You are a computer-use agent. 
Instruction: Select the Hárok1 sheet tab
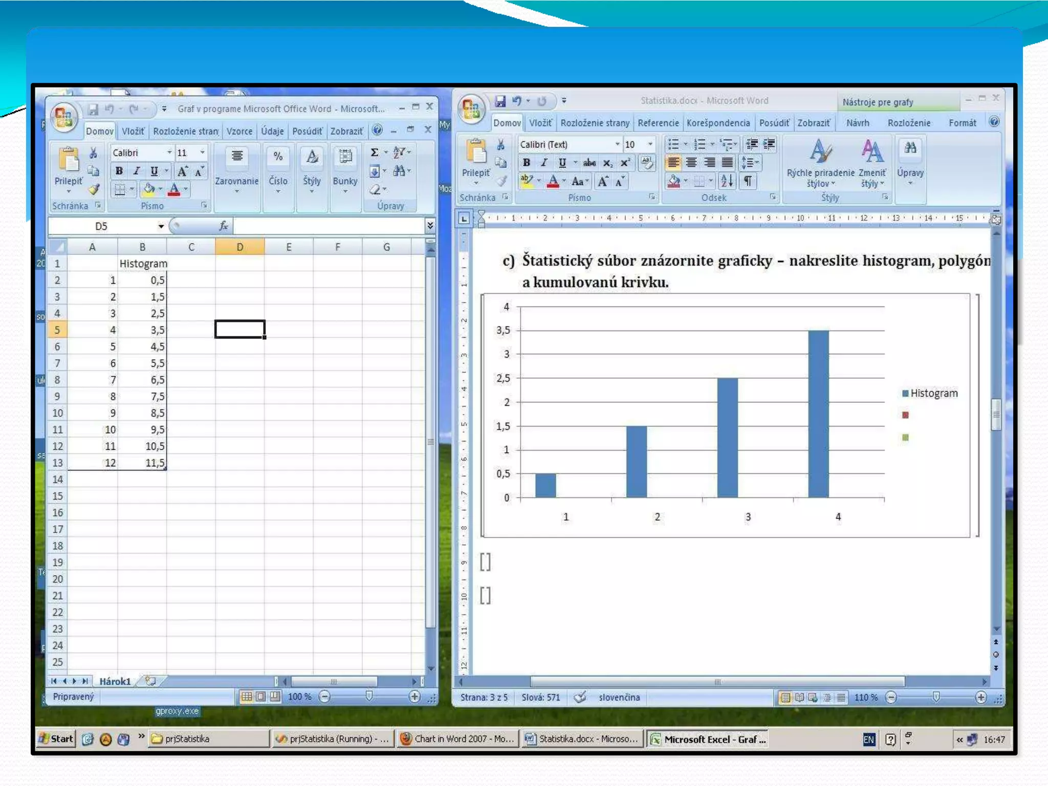[x=115, y=681]
